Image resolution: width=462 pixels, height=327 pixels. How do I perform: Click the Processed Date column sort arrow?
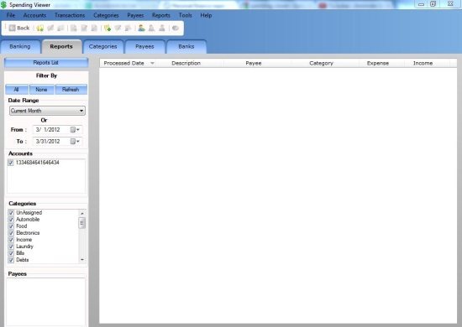(x=152, y=63)
